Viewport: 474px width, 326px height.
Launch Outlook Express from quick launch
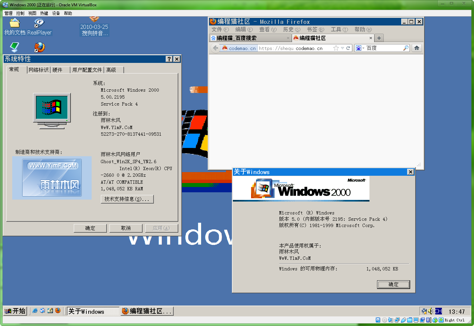point(43,311)
